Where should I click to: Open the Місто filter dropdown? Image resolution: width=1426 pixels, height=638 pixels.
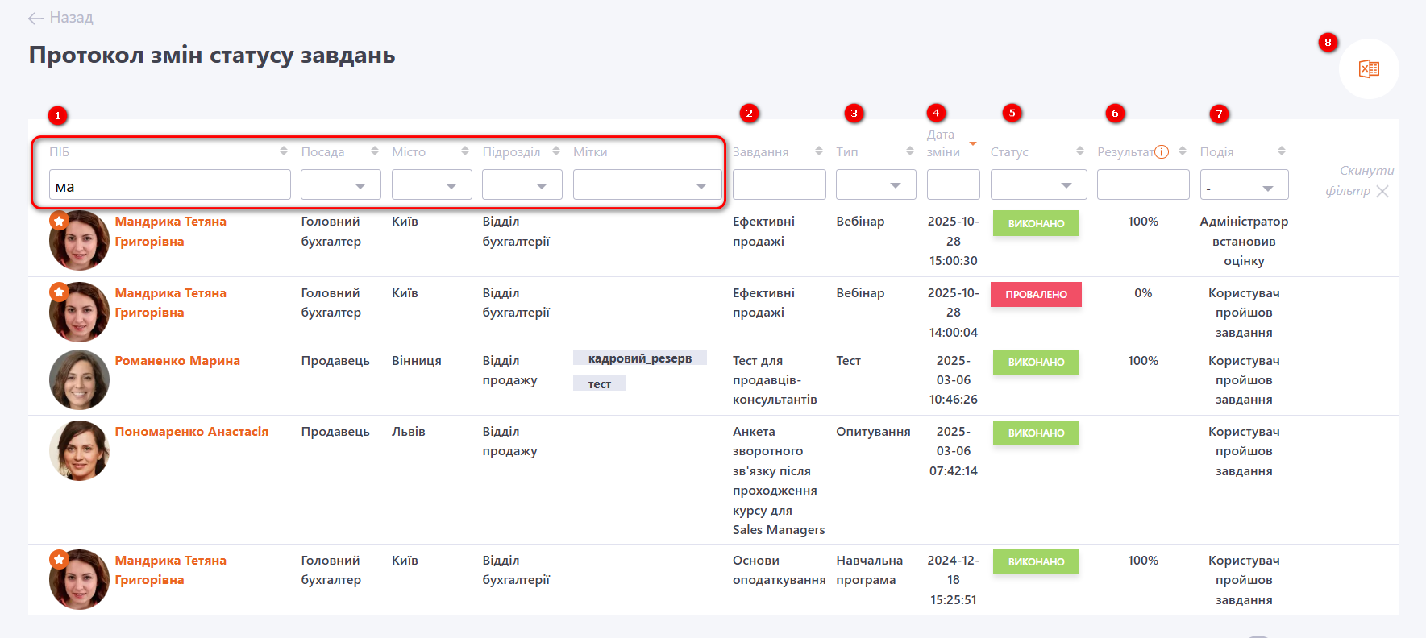[431, 185]
